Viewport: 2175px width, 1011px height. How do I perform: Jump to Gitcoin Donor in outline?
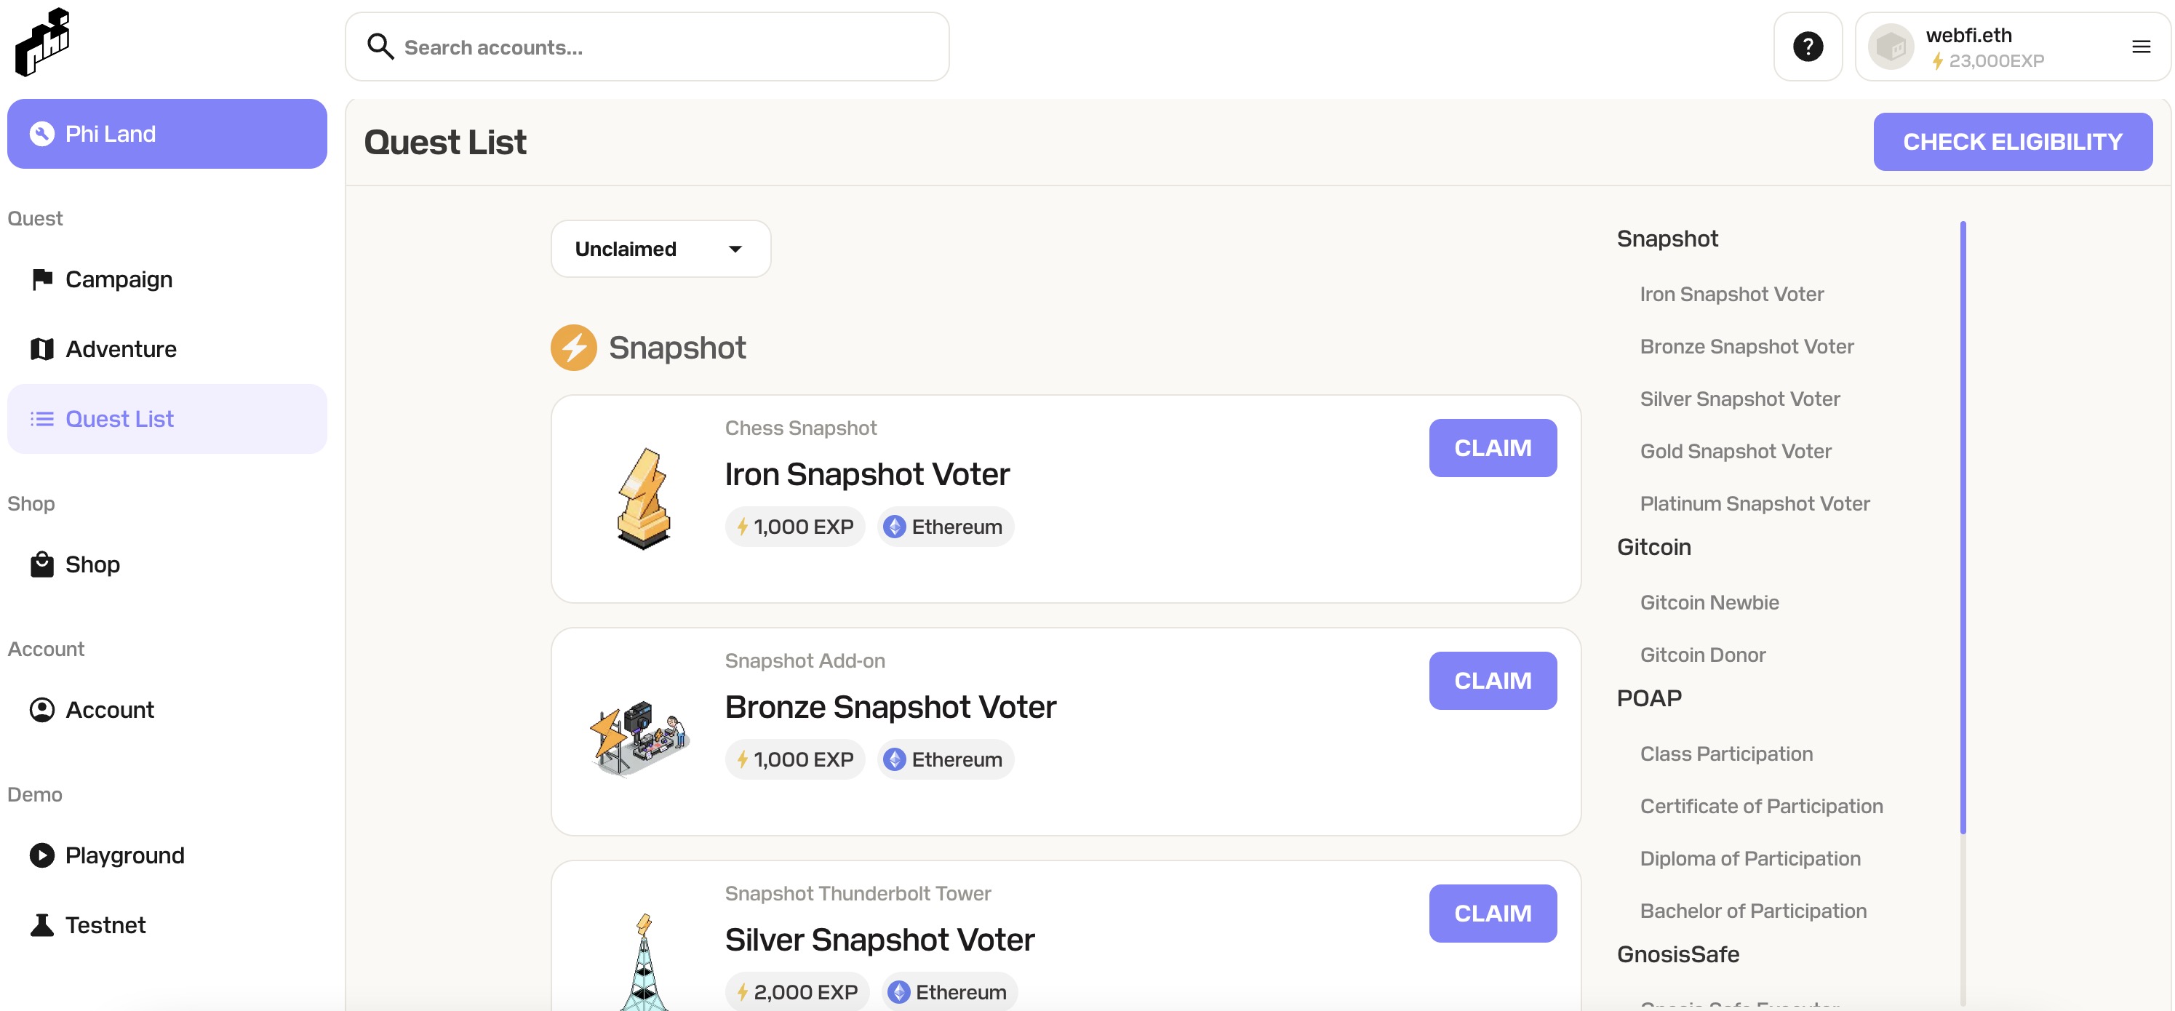click(1702, 655)
